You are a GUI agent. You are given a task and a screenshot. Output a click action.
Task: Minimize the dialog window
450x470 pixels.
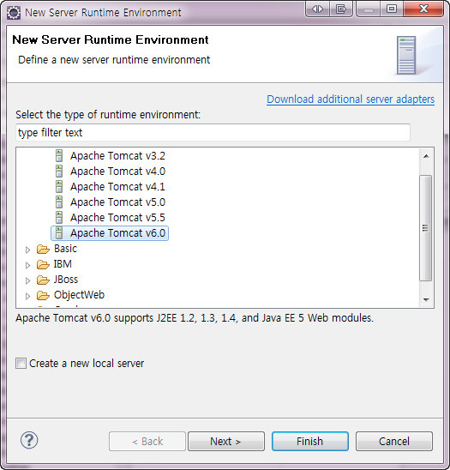(x=369, y=9)
